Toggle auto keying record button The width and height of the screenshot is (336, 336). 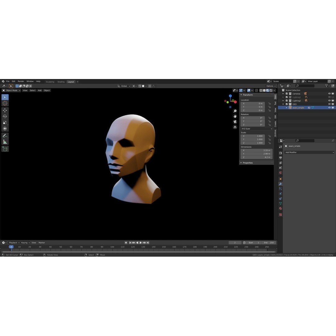click(126, 243)
